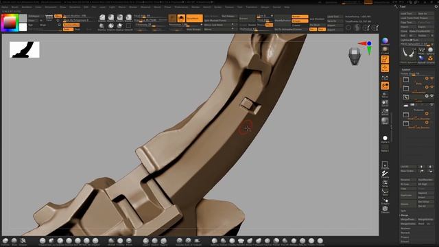The height and width of the screenshot is (247, 439).
Task: Adjust the DynaMesh Resolution slider
Action: click(185, 25)
